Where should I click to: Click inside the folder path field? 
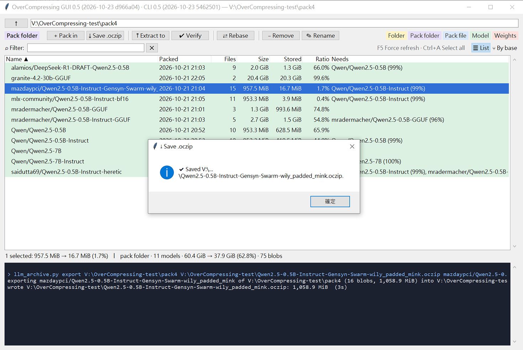(274, 23)
